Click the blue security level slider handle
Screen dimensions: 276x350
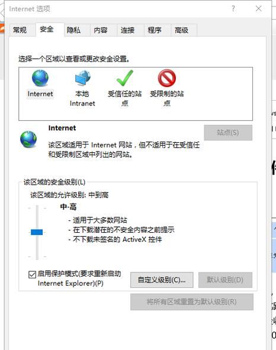pyautogui.click(x=37, y=232)
